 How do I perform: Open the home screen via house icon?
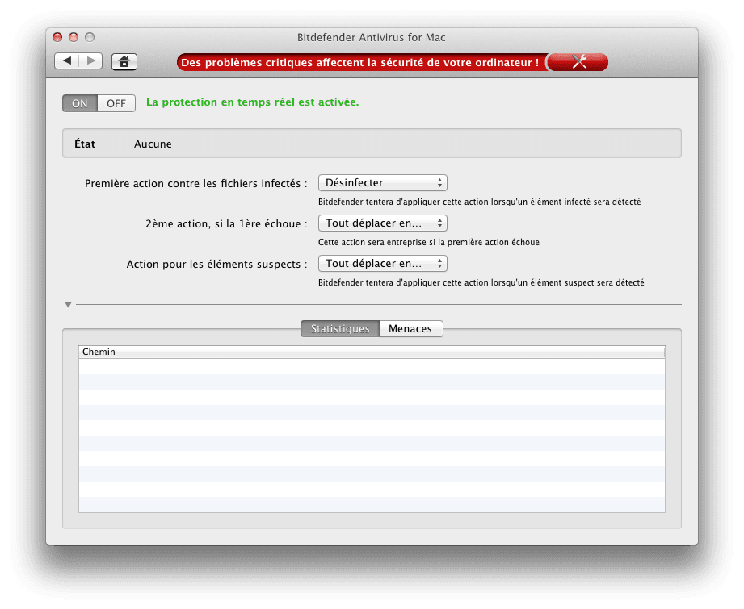tap(124, 61)
